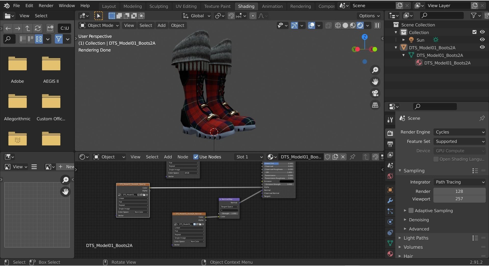The image size is (489, 266).
Task: Toggle show overlays button
Action: click(x=311, y=25)
